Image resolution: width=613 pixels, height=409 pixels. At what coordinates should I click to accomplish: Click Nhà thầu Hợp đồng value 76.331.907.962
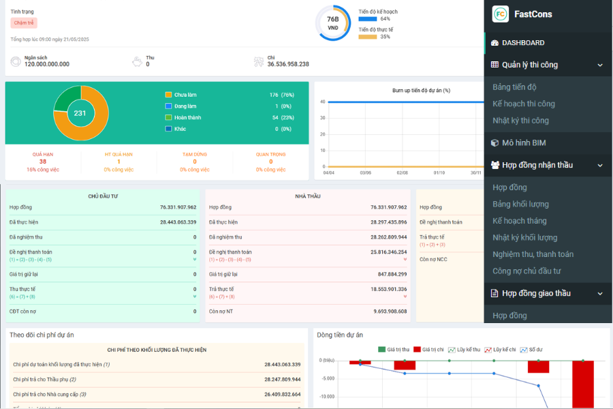click(389, 207)
